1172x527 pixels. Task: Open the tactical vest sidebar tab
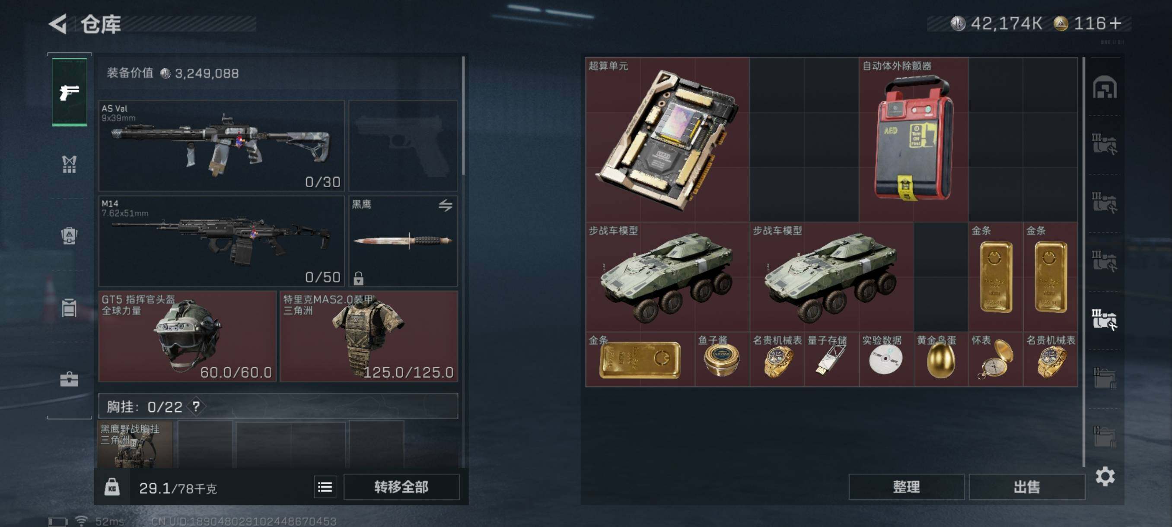pyautogui.click(x=69, y=165)
